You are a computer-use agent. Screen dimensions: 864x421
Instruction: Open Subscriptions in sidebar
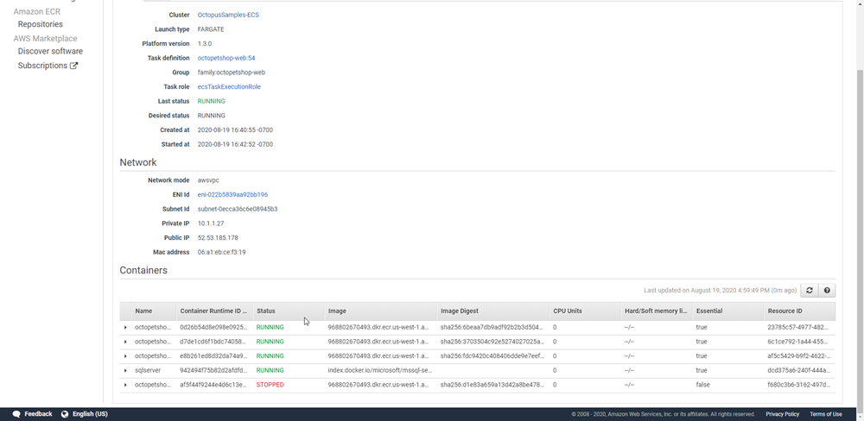pos(42,66)
